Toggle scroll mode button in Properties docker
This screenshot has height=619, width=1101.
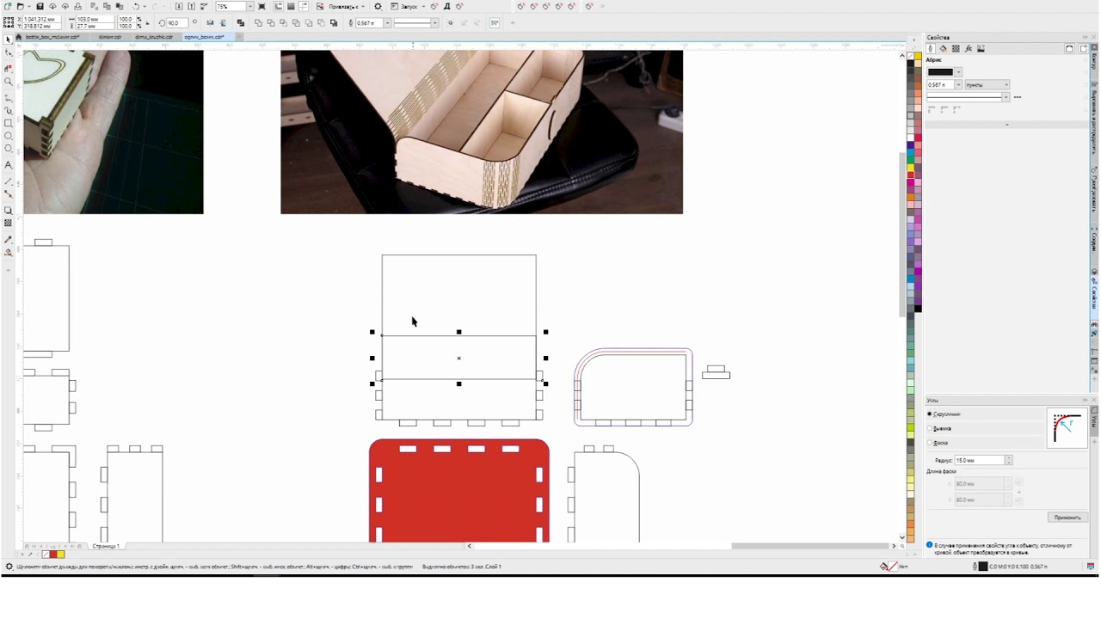[x=1069, y=49]
